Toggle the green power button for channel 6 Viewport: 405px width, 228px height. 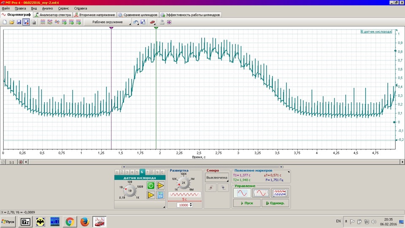(151, 185)
